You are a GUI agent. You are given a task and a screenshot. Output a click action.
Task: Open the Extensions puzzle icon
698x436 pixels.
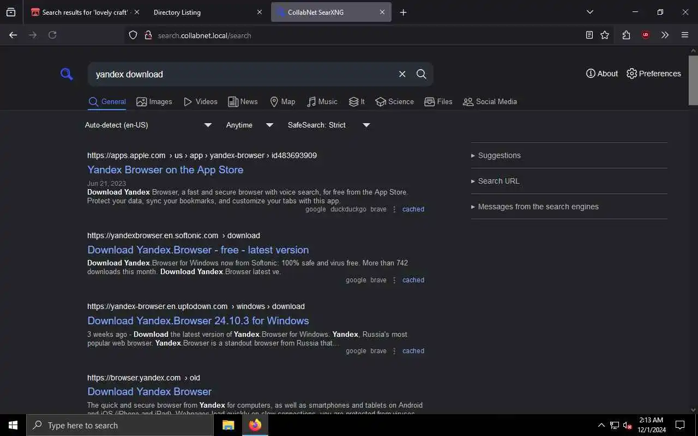[626, 35]
